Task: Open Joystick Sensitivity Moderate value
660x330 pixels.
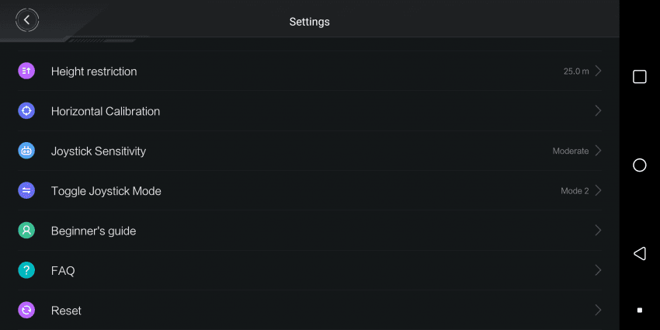Action: coord(571,151)
